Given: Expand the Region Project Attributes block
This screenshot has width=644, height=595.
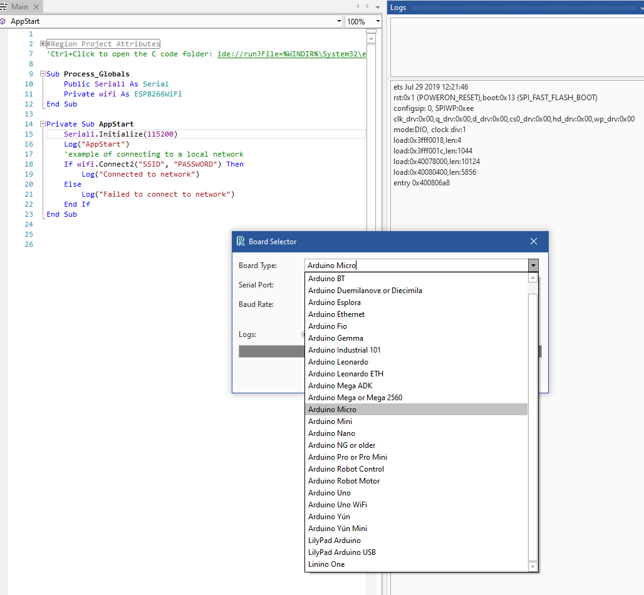Looking at the screenshot, I should [43, 43].
